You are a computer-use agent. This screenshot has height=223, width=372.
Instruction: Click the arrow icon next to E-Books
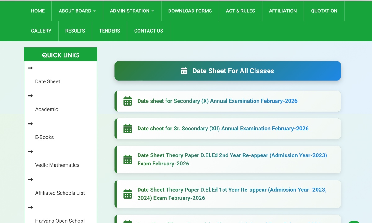pos(30,124)
